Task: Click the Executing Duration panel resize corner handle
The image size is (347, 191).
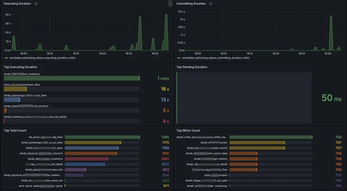Action: click(x=172, y=60)
